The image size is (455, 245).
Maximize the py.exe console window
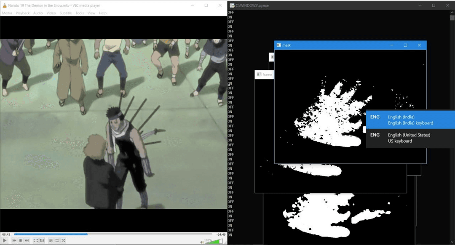point(434,5)
